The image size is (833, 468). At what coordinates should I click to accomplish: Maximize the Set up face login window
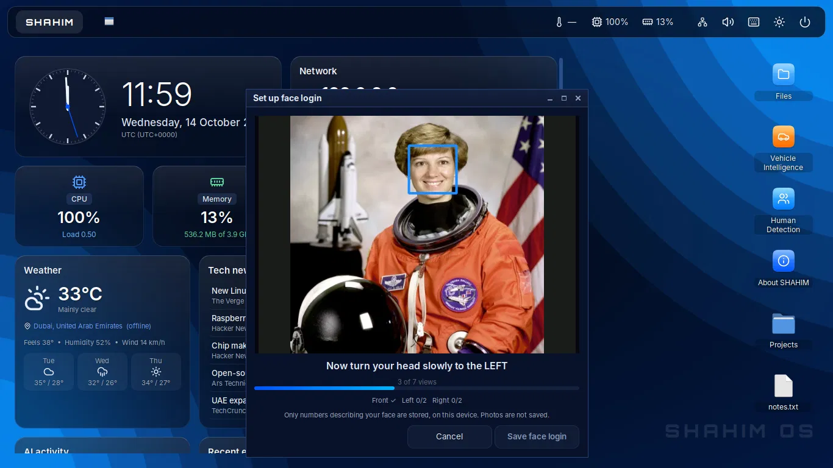tap(564, 98)
